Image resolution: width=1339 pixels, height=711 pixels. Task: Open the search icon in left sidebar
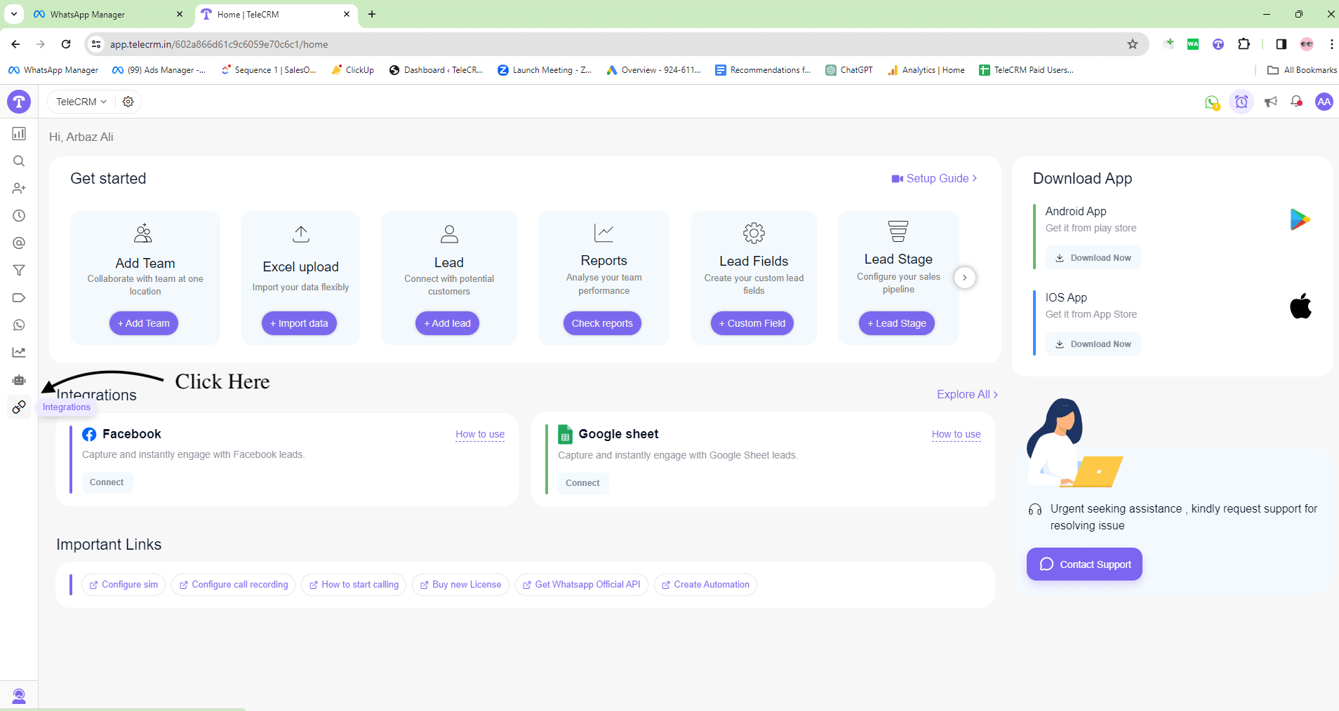point(19,161)
